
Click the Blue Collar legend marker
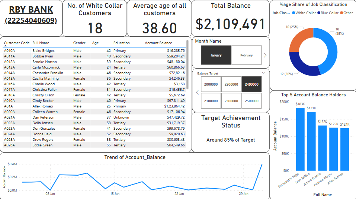click(319, 13)
